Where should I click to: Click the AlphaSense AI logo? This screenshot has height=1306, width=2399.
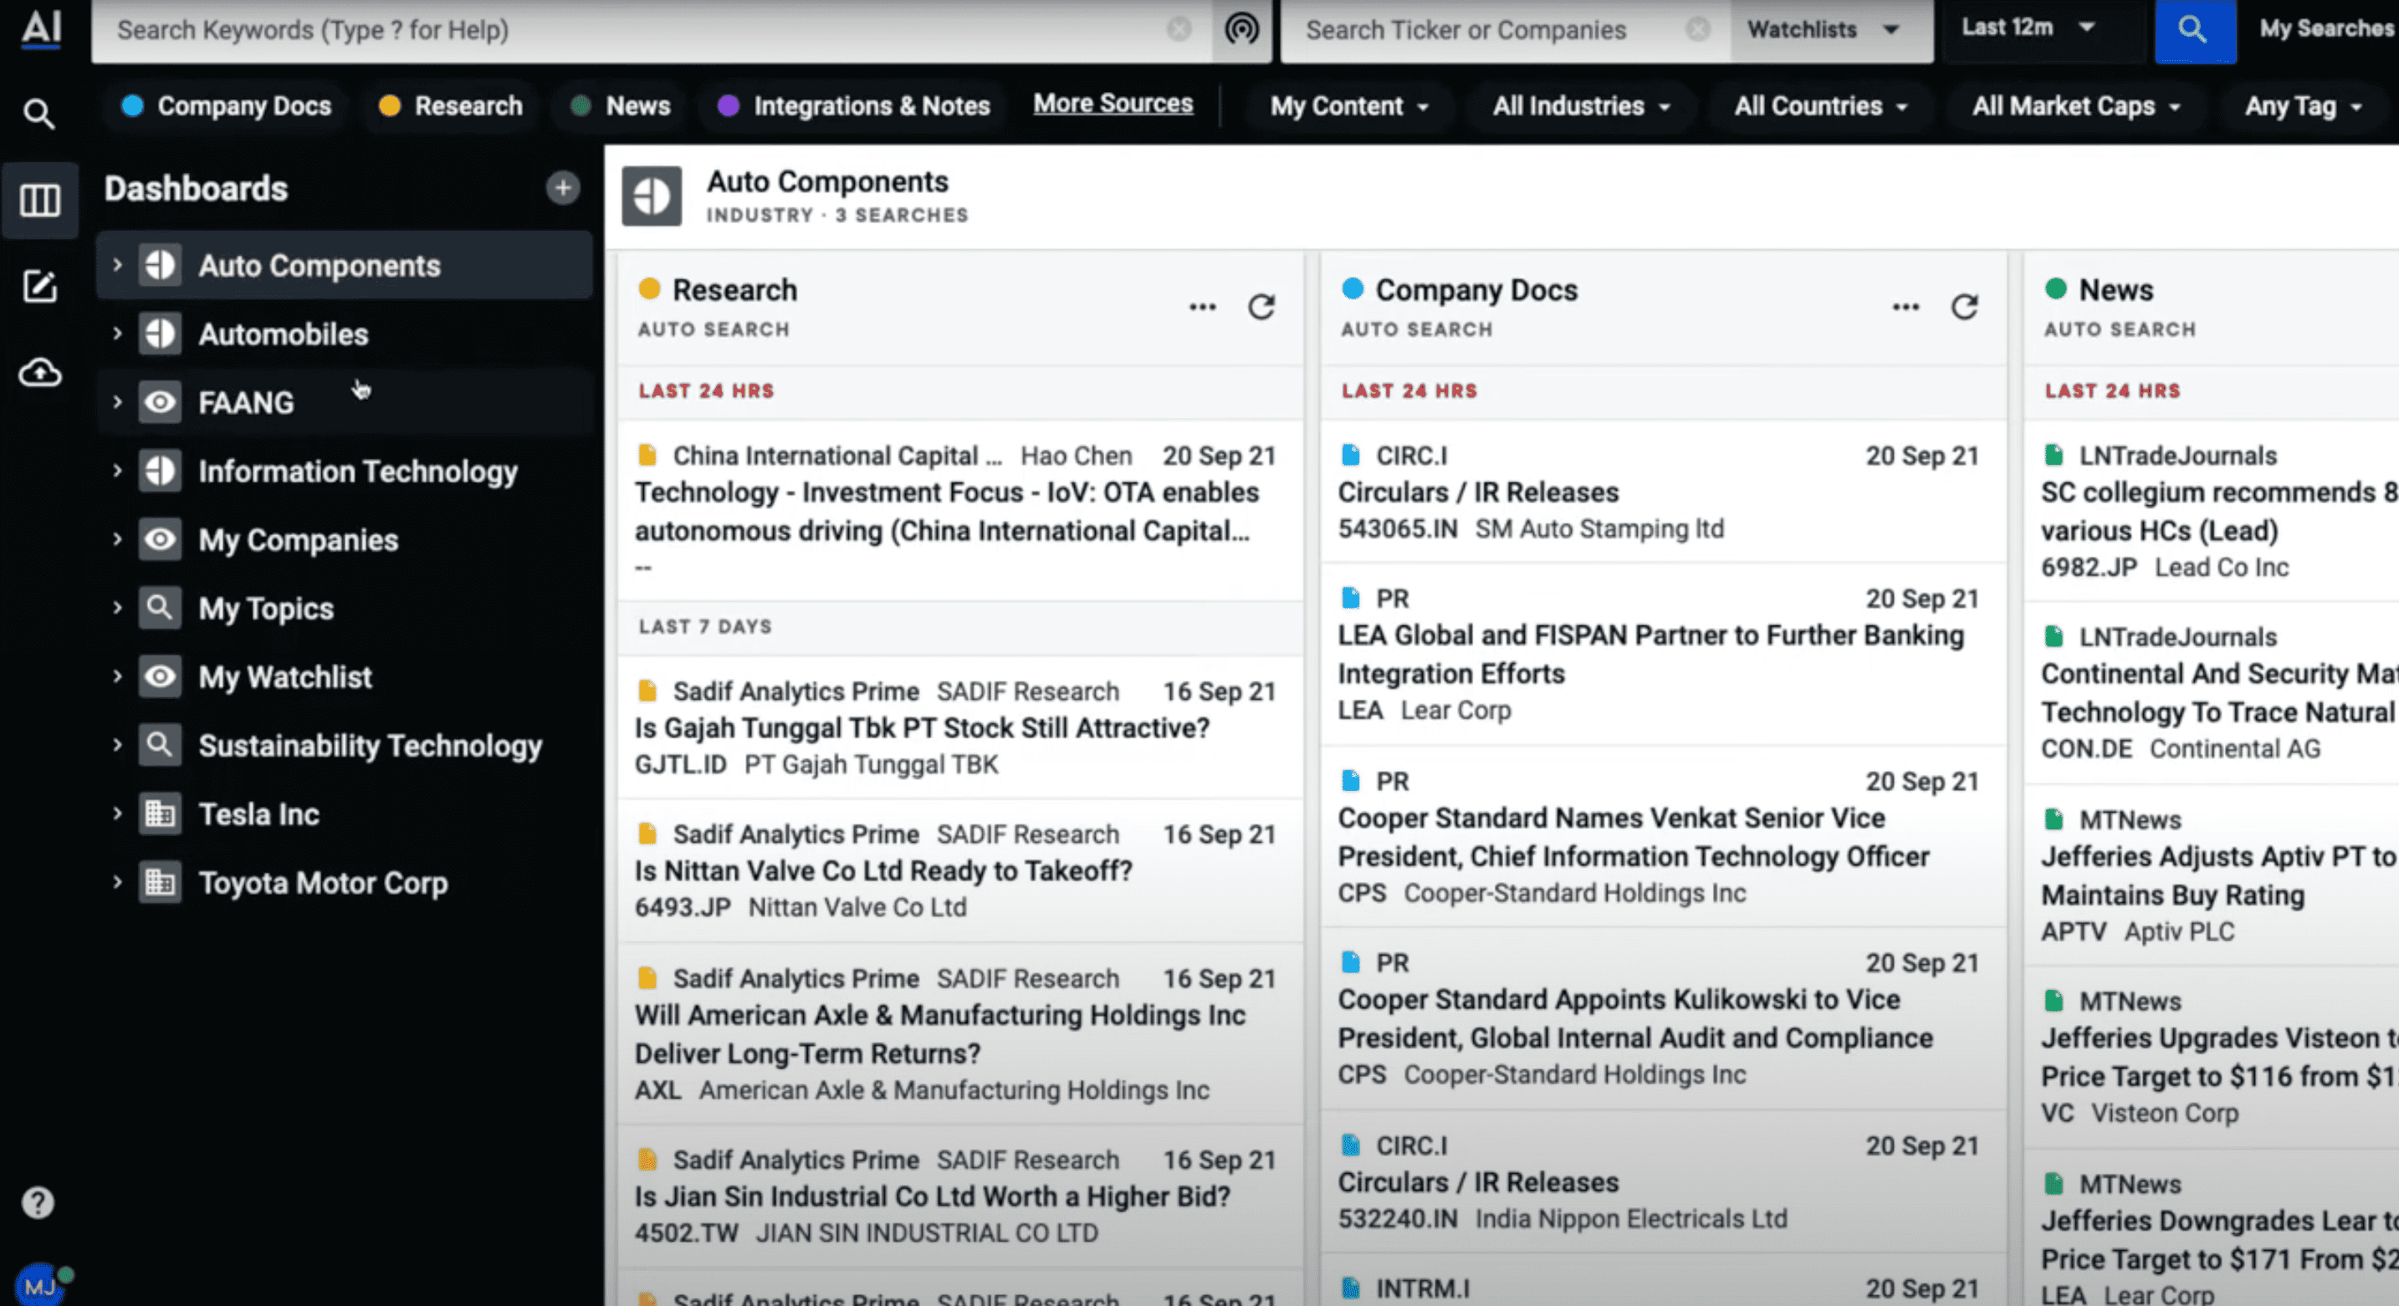42,28
